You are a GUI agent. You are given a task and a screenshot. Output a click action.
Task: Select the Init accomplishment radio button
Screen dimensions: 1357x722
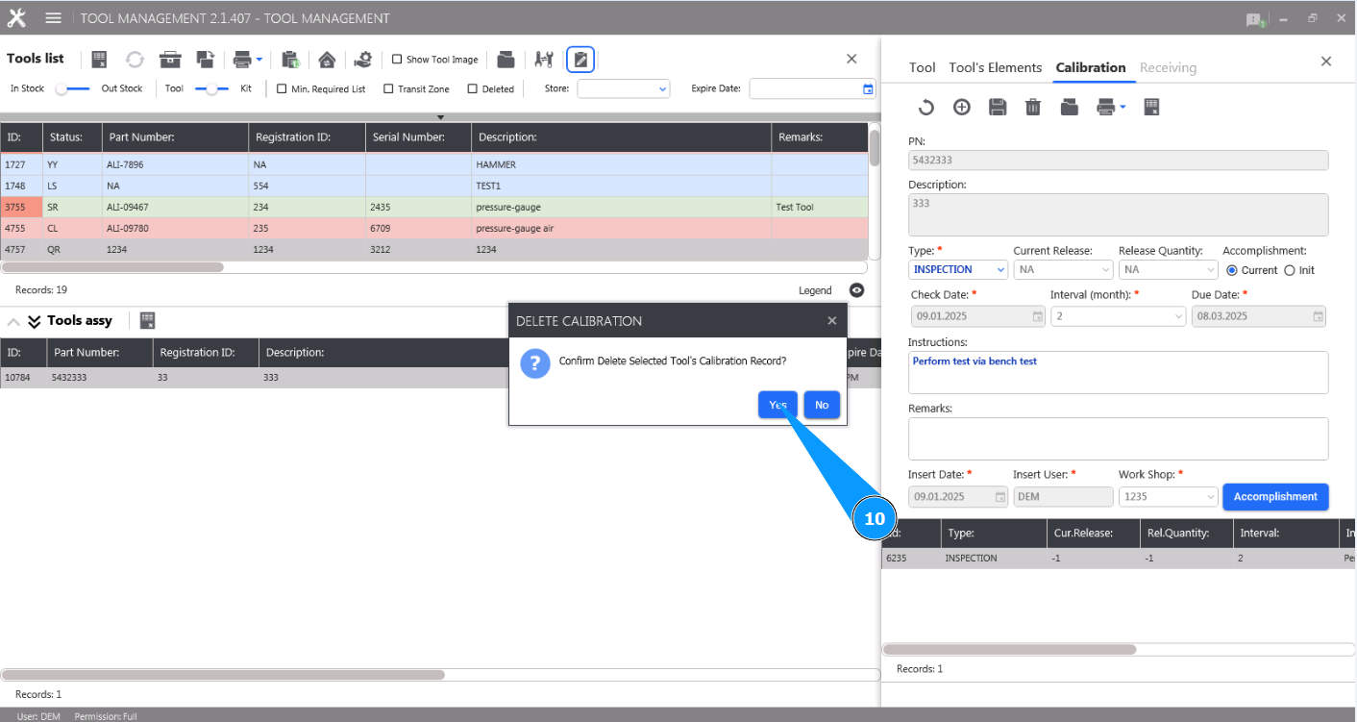[x=1290, y=270]
